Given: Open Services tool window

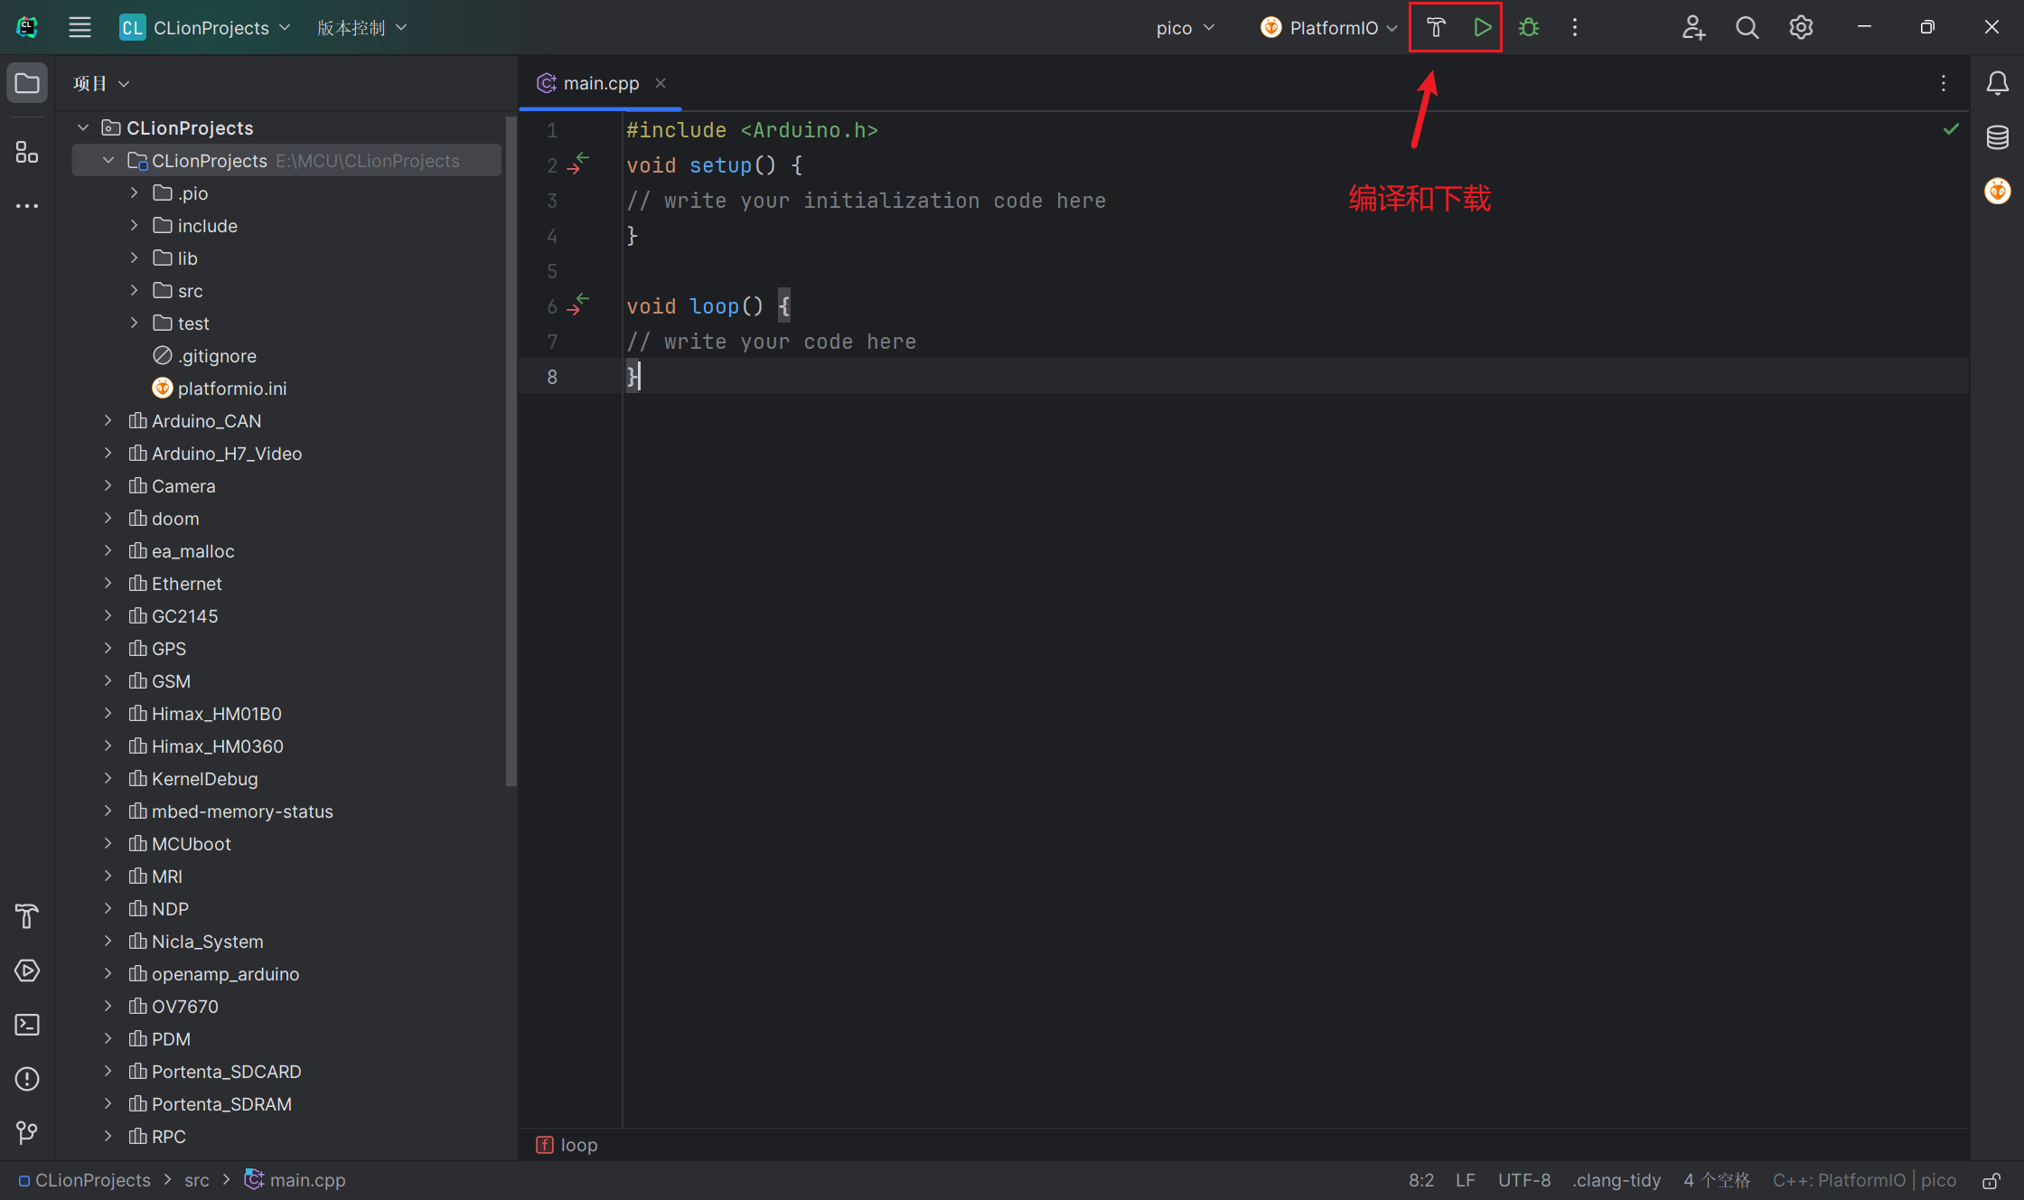Looking at the screenshot, I should 27,970.
